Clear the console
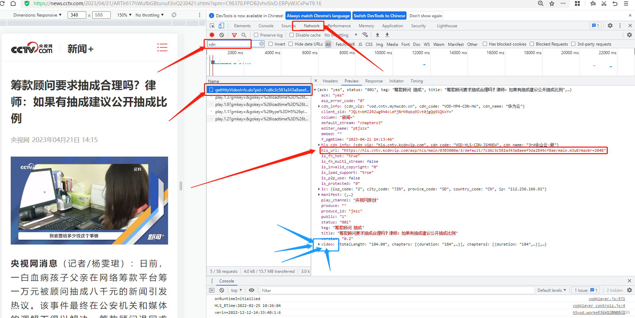 [222, 290]
